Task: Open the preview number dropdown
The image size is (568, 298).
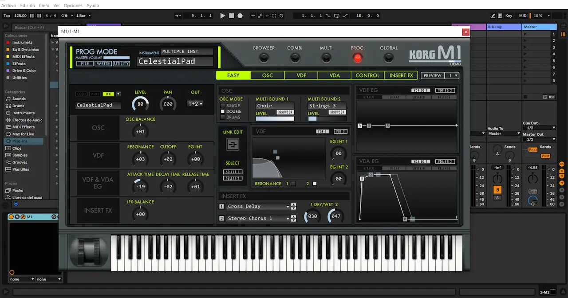Action: tap(452, 75)
